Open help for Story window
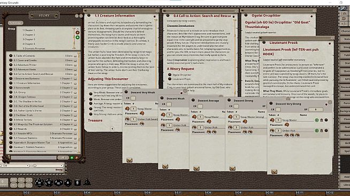This screenshot has width=350, height=196. [77, 16]
